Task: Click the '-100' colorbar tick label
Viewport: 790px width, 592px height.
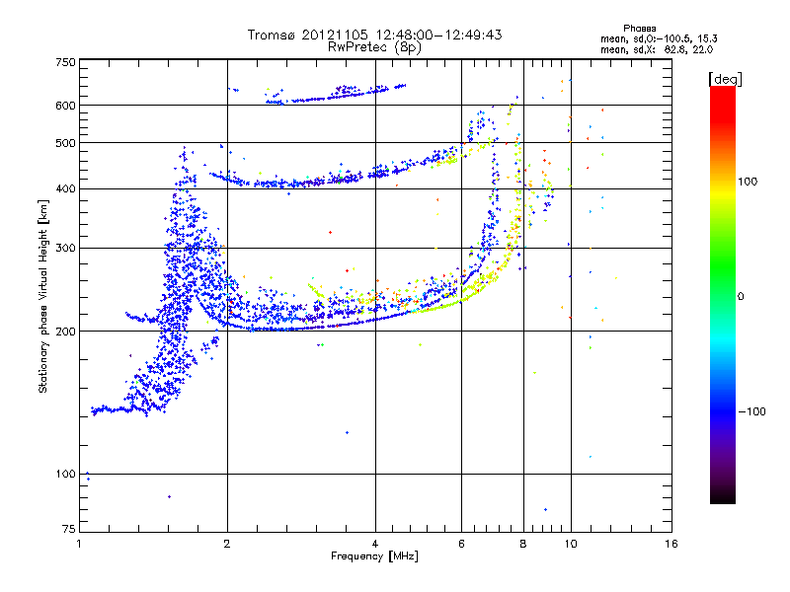Action: tap(752, 411)
